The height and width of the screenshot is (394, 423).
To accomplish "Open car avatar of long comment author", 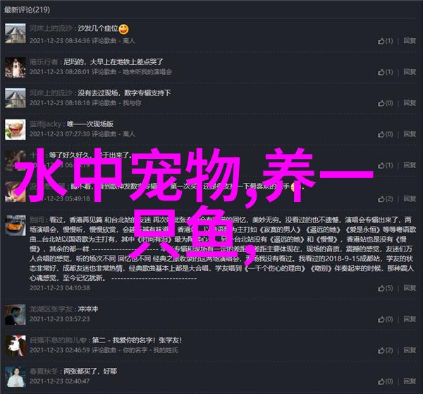I will click(16, 225).
